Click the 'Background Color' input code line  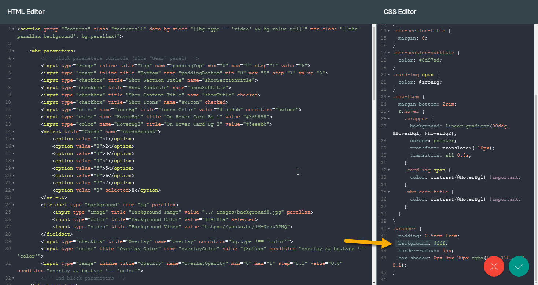pos(155,219)
